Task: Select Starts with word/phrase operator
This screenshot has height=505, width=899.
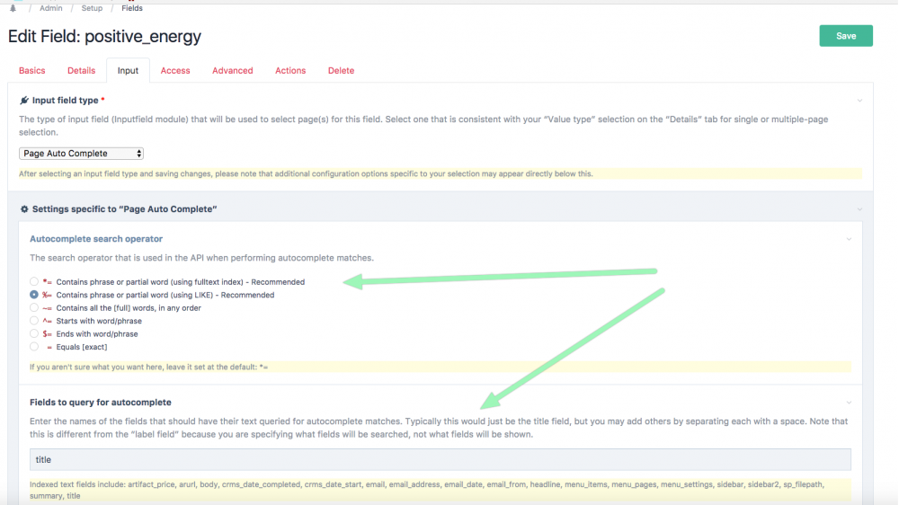Action: [x=34, y=321]
